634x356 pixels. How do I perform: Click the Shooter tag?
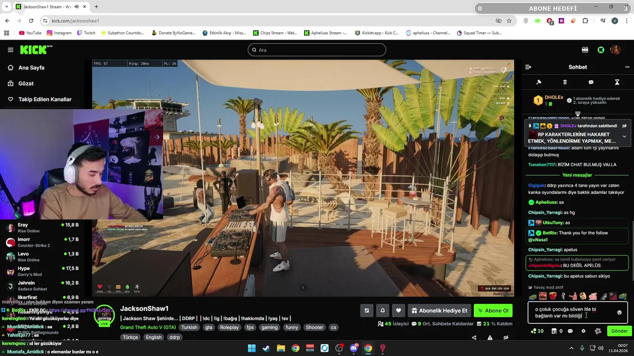(315, 327)
